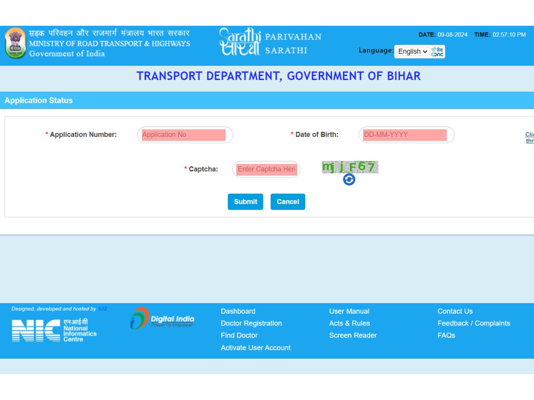Screen dimensions: 534x400
Task: Refresh the captcha code
Action: (350, 180)
